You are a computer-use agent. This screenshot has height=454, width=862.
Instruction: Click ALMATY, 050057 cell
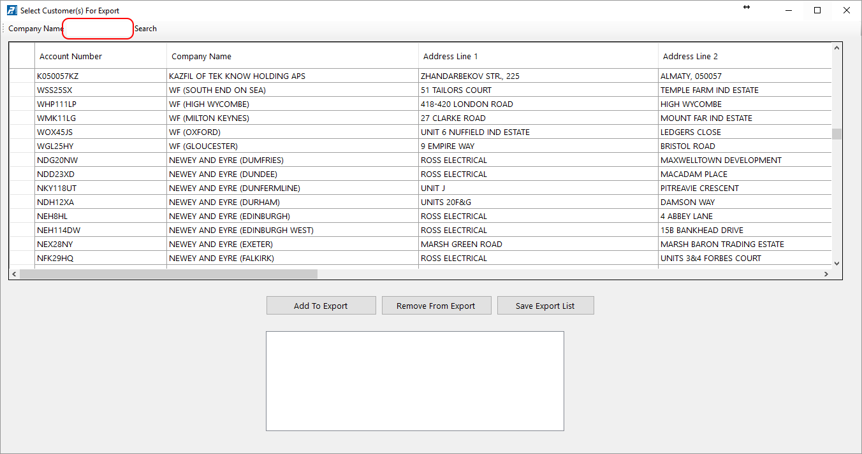click(745, 76)
